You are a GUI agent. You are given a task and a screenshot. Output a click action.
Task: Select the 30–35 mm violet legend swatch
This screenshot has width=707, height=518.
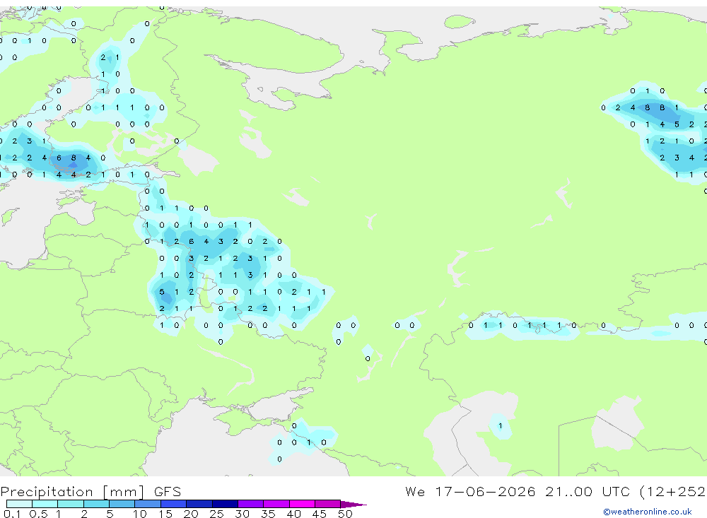coord(251,504)
